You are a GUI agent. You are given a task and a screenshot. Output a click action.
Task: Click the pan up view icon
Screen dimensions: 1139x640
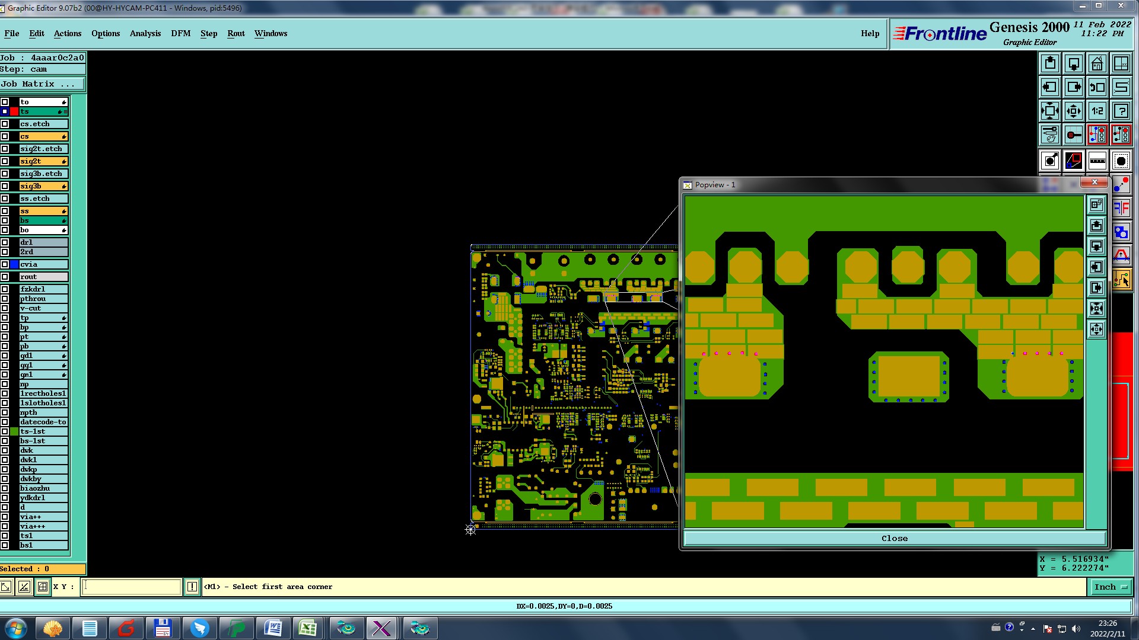point(1050,63)
